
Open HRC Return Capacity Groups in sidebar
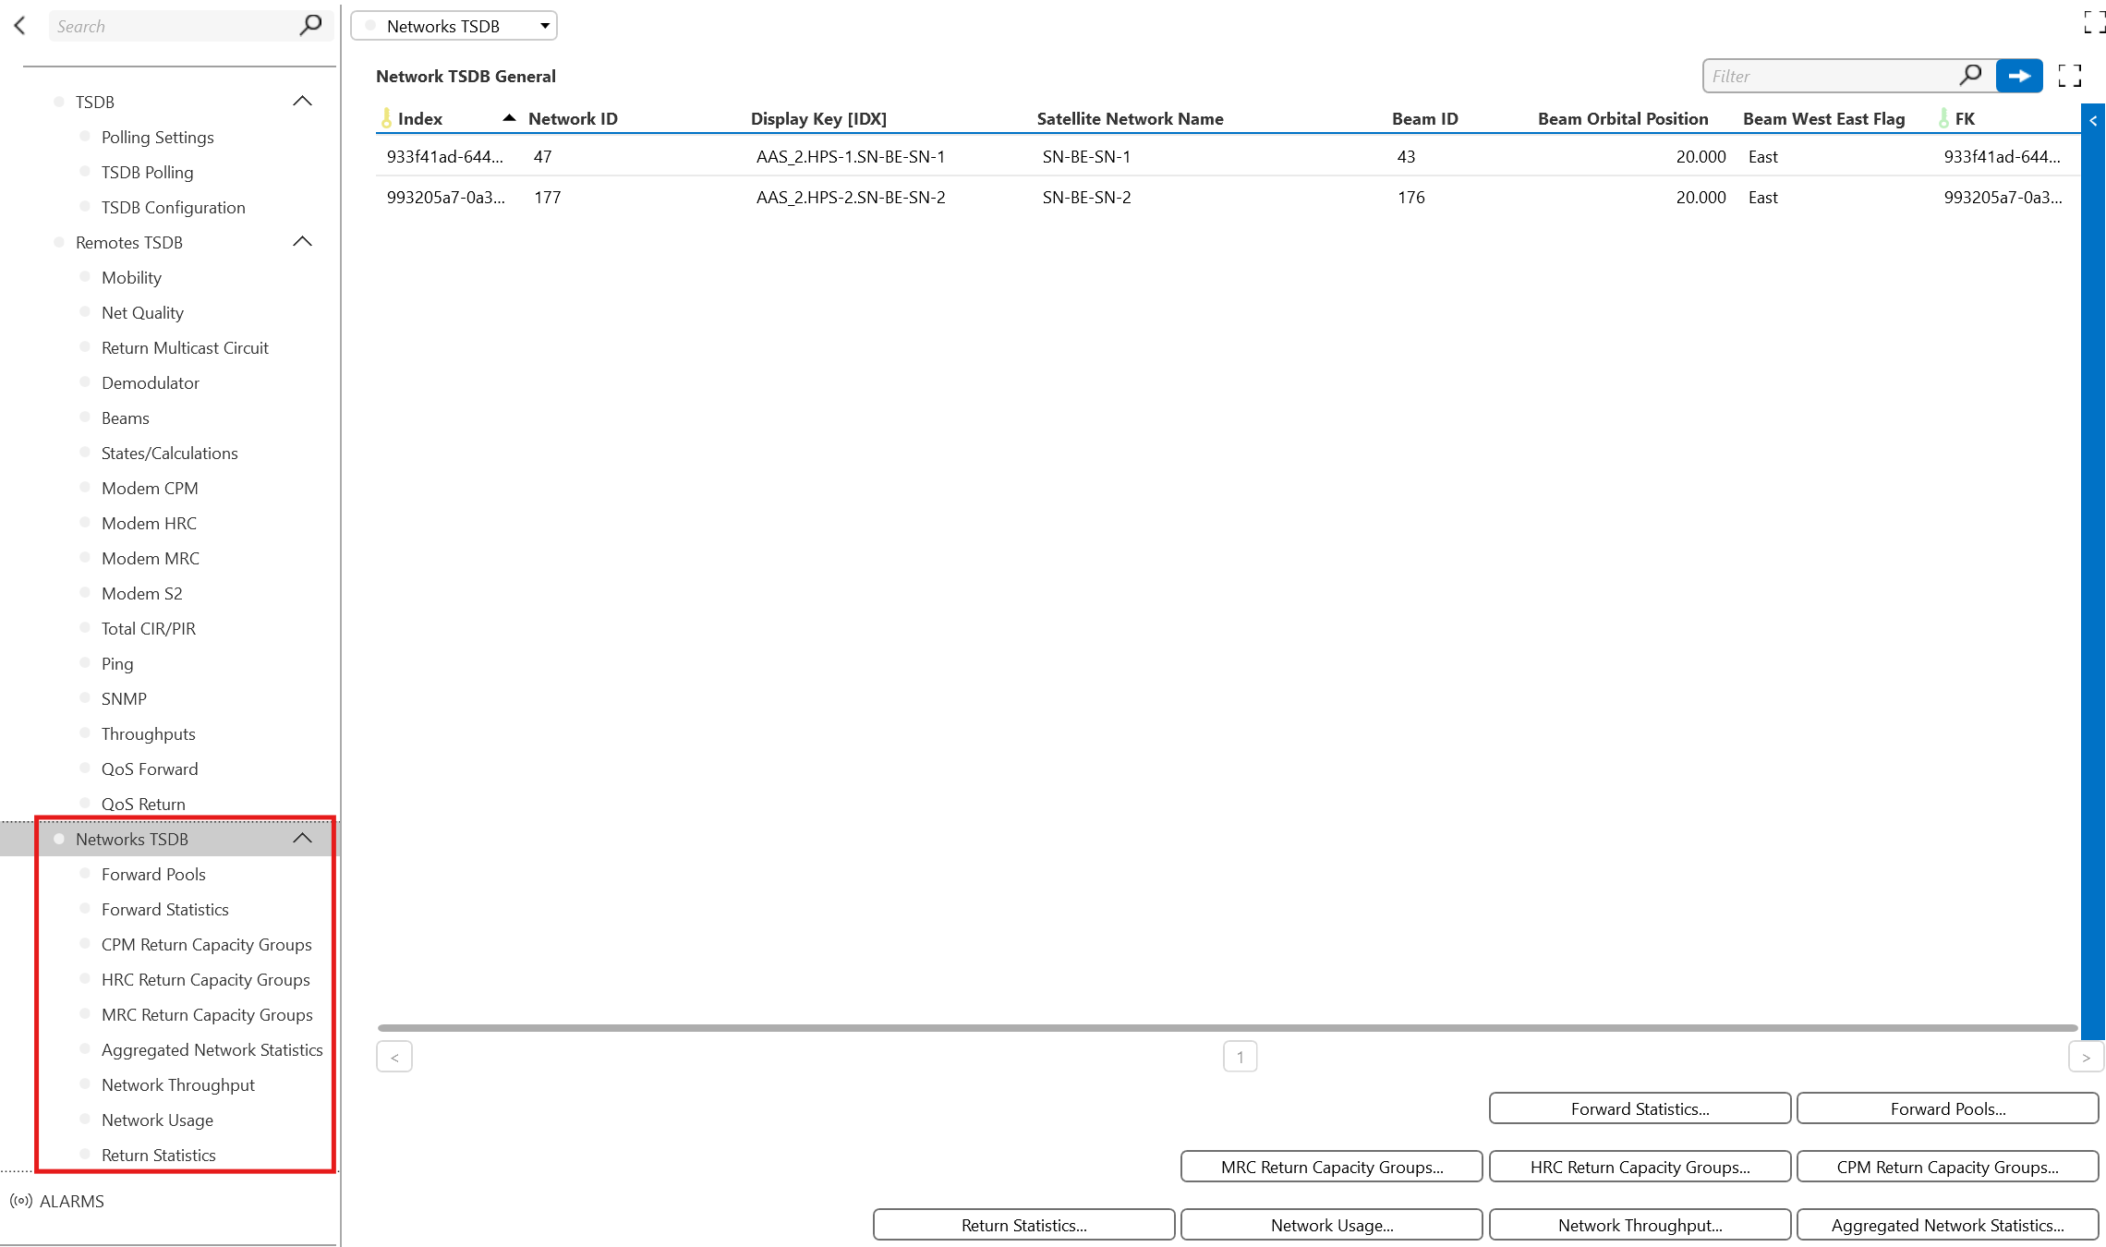point(206,979)
